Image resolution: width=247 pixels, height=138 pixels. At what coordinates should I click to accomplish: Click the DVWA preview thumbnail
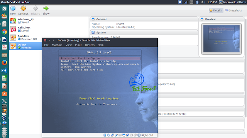(x=222, y=39)
